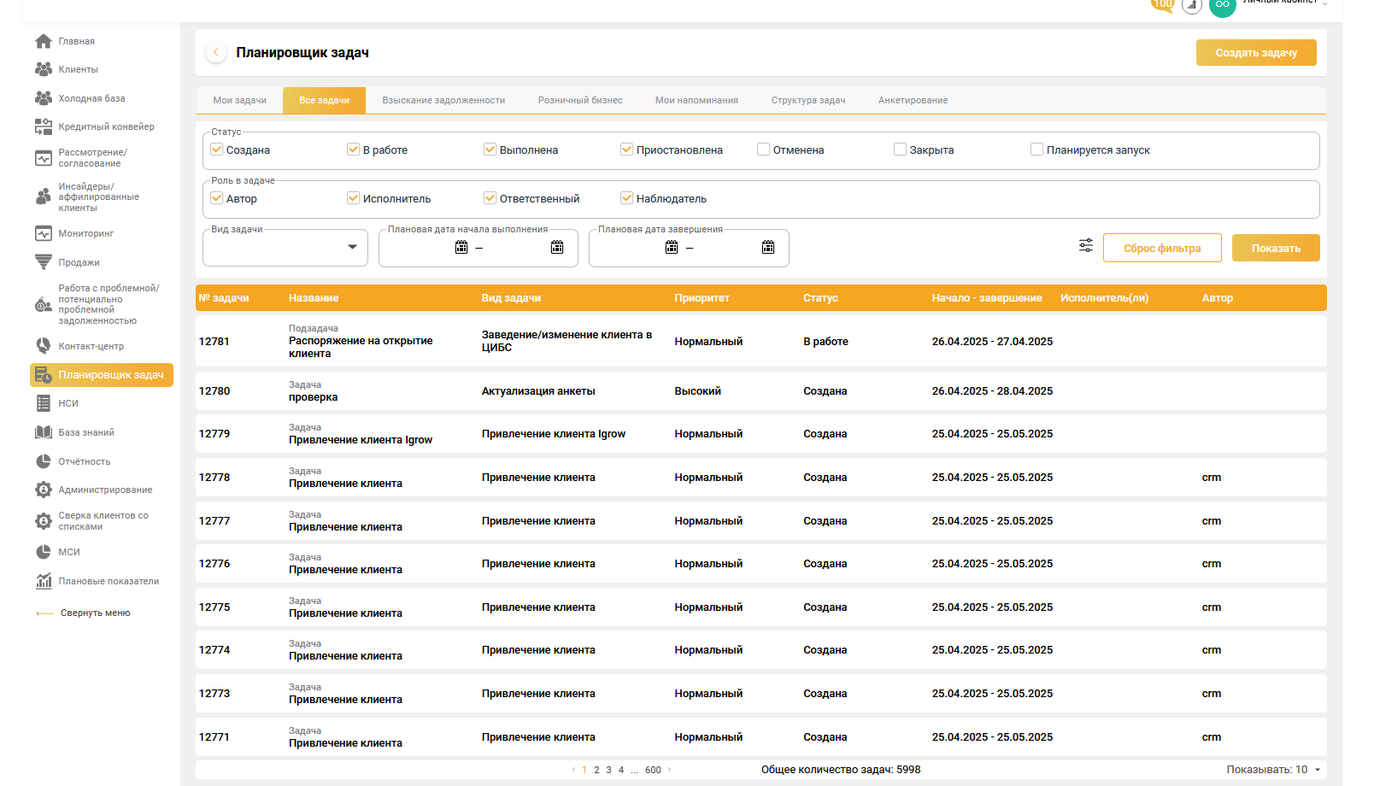Viewport: 1374px width, 786px height.
Task: Open the Взыскание задолженности tab
Action: pyautogui.click(x=443, y=100)
